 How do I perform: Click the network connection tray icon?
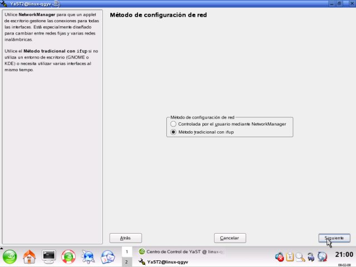click(311, 257)
